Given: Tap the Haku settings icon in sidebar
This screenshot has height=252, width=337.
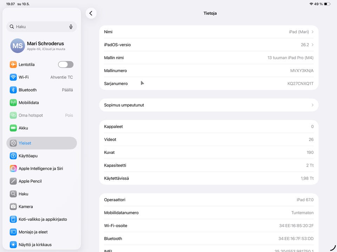Looking at the screenshot, I should (13, 194).
